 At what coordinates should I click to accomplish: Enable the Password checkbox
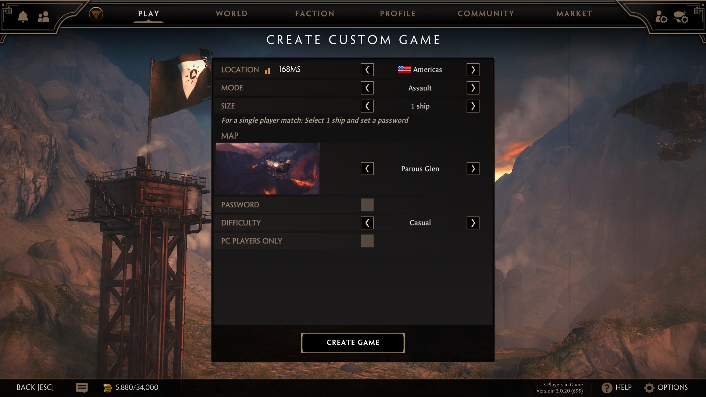pyautogui.click(x=367, y=205)
